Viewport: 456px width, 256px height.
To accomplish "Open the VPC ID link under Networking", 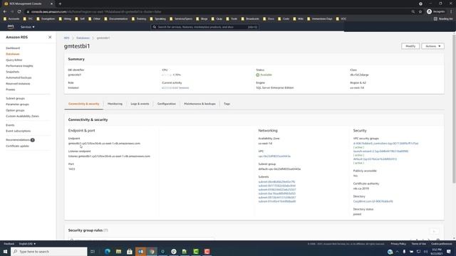I will 274,156.
